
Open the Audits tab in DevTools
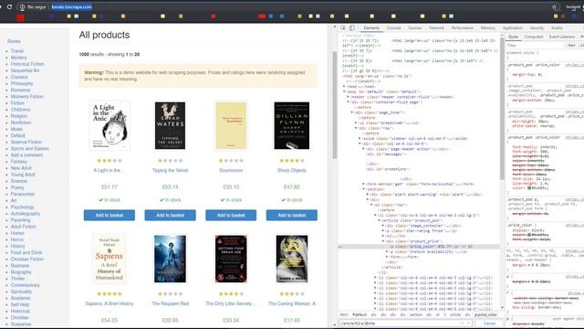(557, 28)
